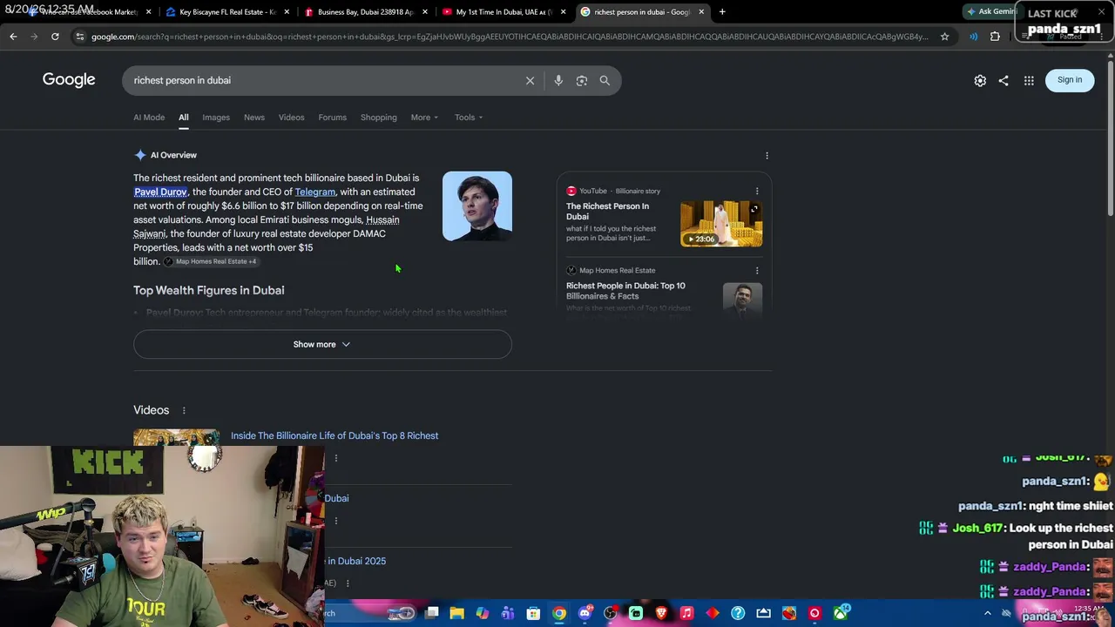The height and width of the screenshot is (627, 1115).
Task: Open the Ask Gemini button
Action: pos(993,12)
